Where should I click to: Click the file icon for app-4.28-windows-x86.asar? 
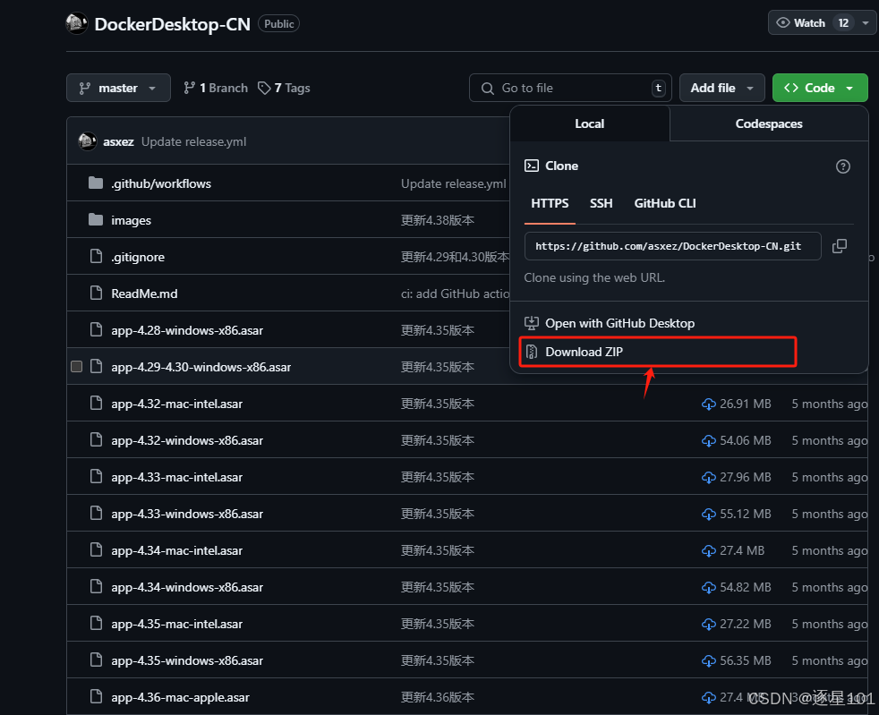pos(97,329)
